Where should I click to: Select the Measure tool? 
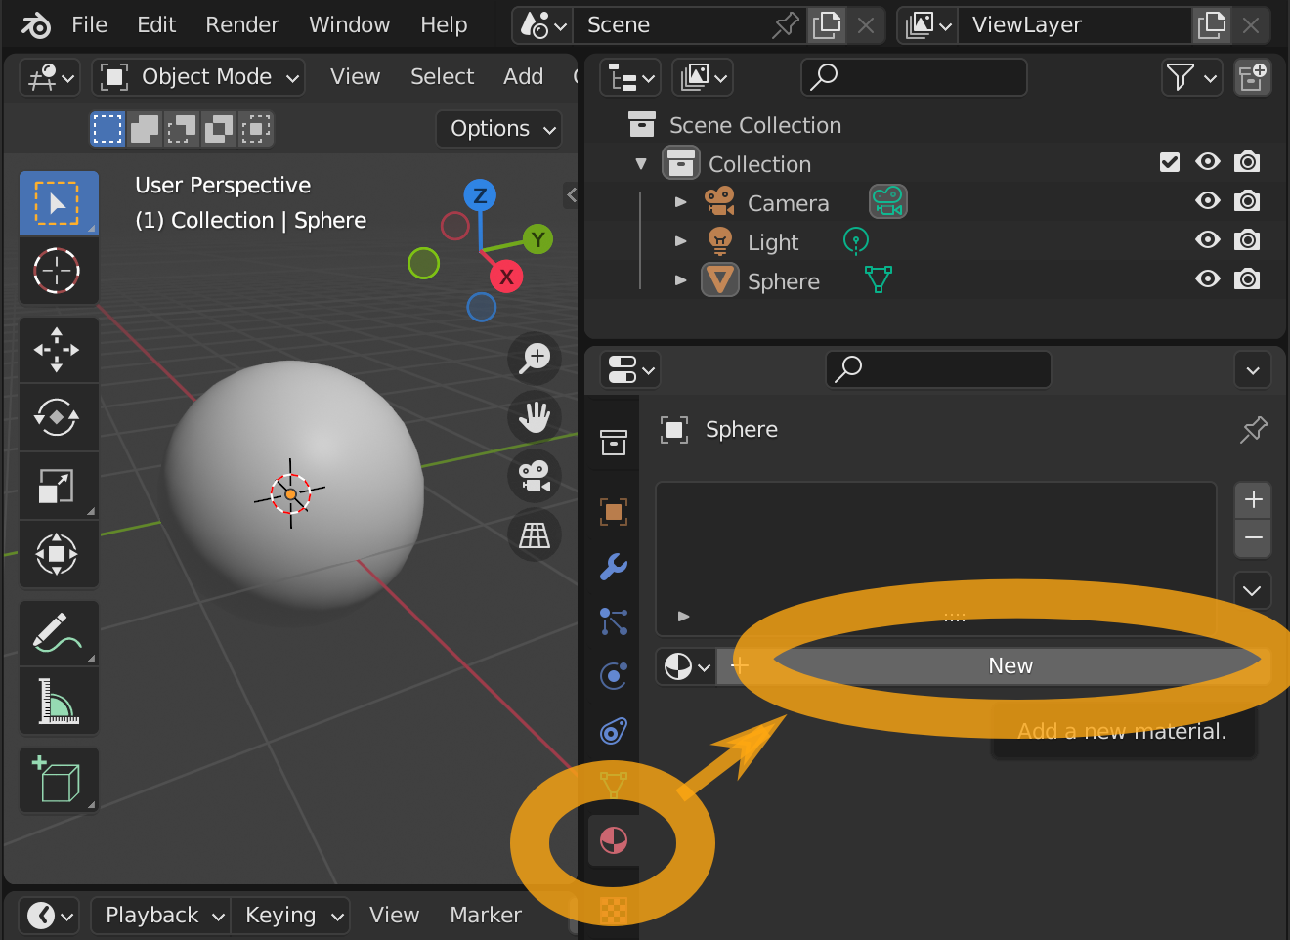(59, 701)
